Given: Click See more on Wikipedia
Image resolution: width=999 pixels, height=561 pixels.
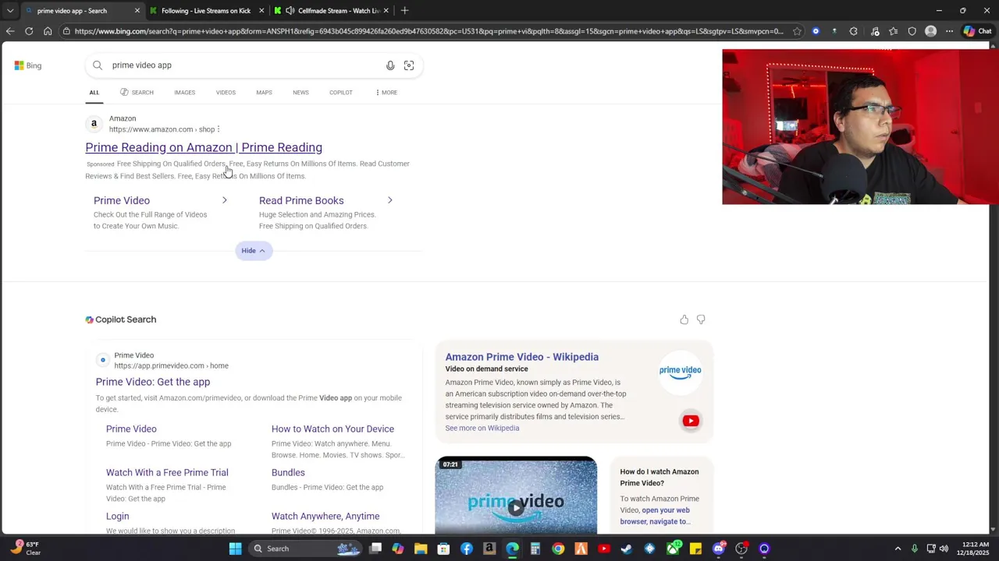Looking at the screenshot, I should point(482,428).
